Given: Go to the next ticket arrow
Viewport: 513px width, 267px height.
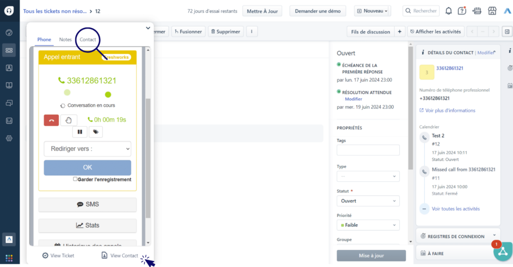Looking at the screenshot, I should 493,32.
